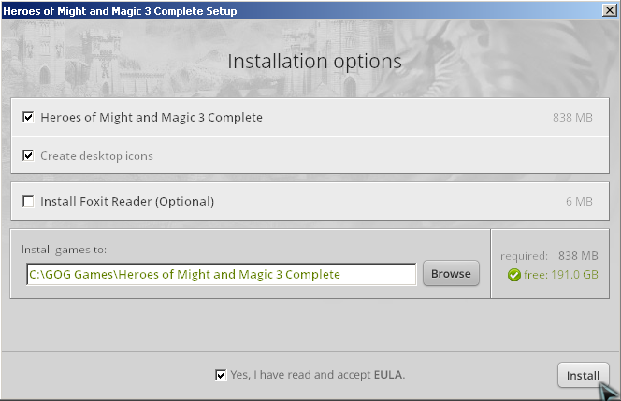Enable the Install Foxit Reader checkbox
The height and width of the screenshot is (401, 621).
[x=28, y=201]
